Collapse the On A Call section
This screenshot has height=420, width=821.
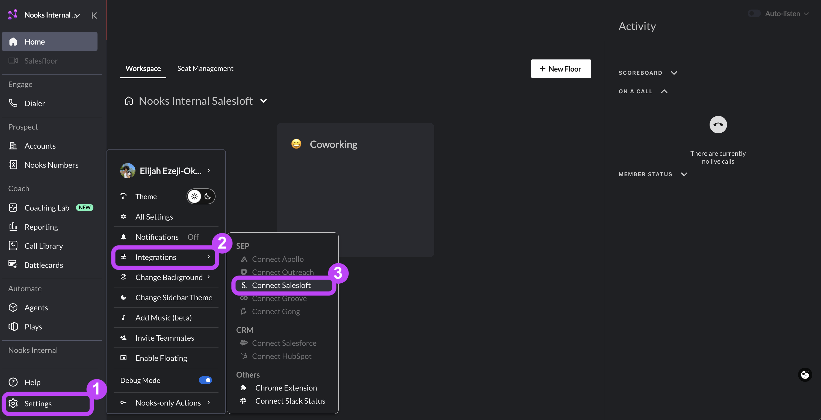click(664, 91)
